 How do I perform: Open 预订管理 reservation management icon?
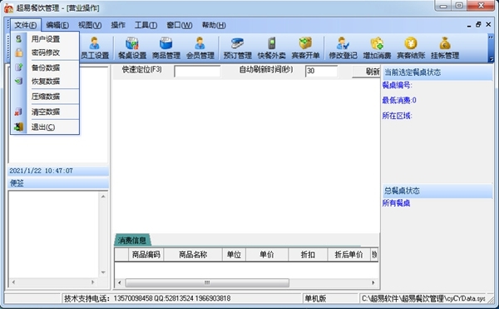coord(237,48)
